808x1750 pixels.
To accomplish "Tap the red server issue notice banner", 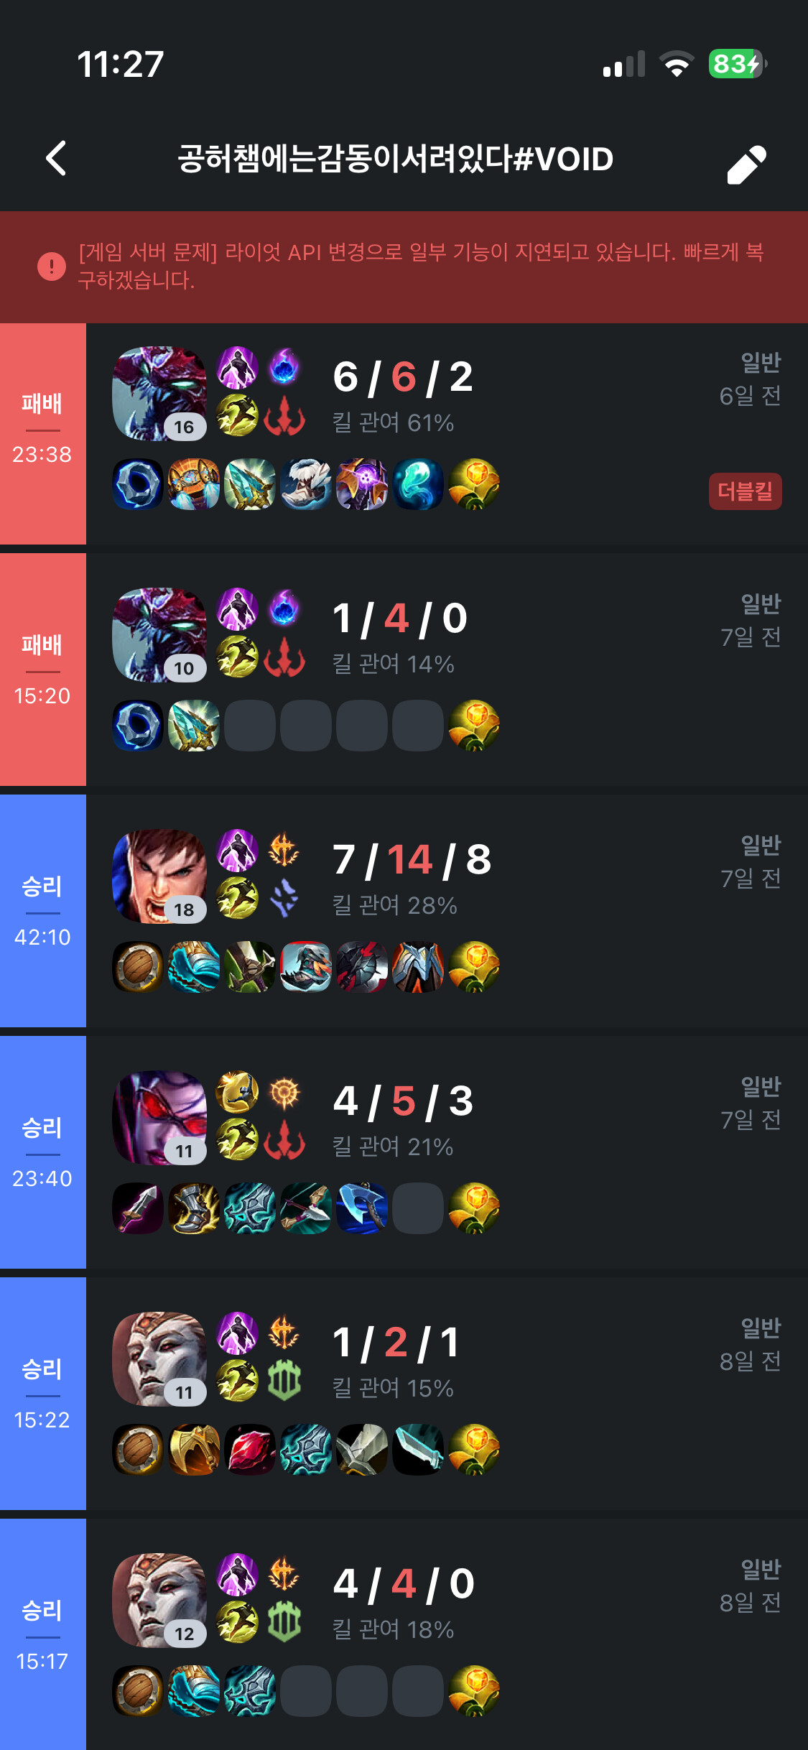I will pyautogui.click(x=404, y=267).
